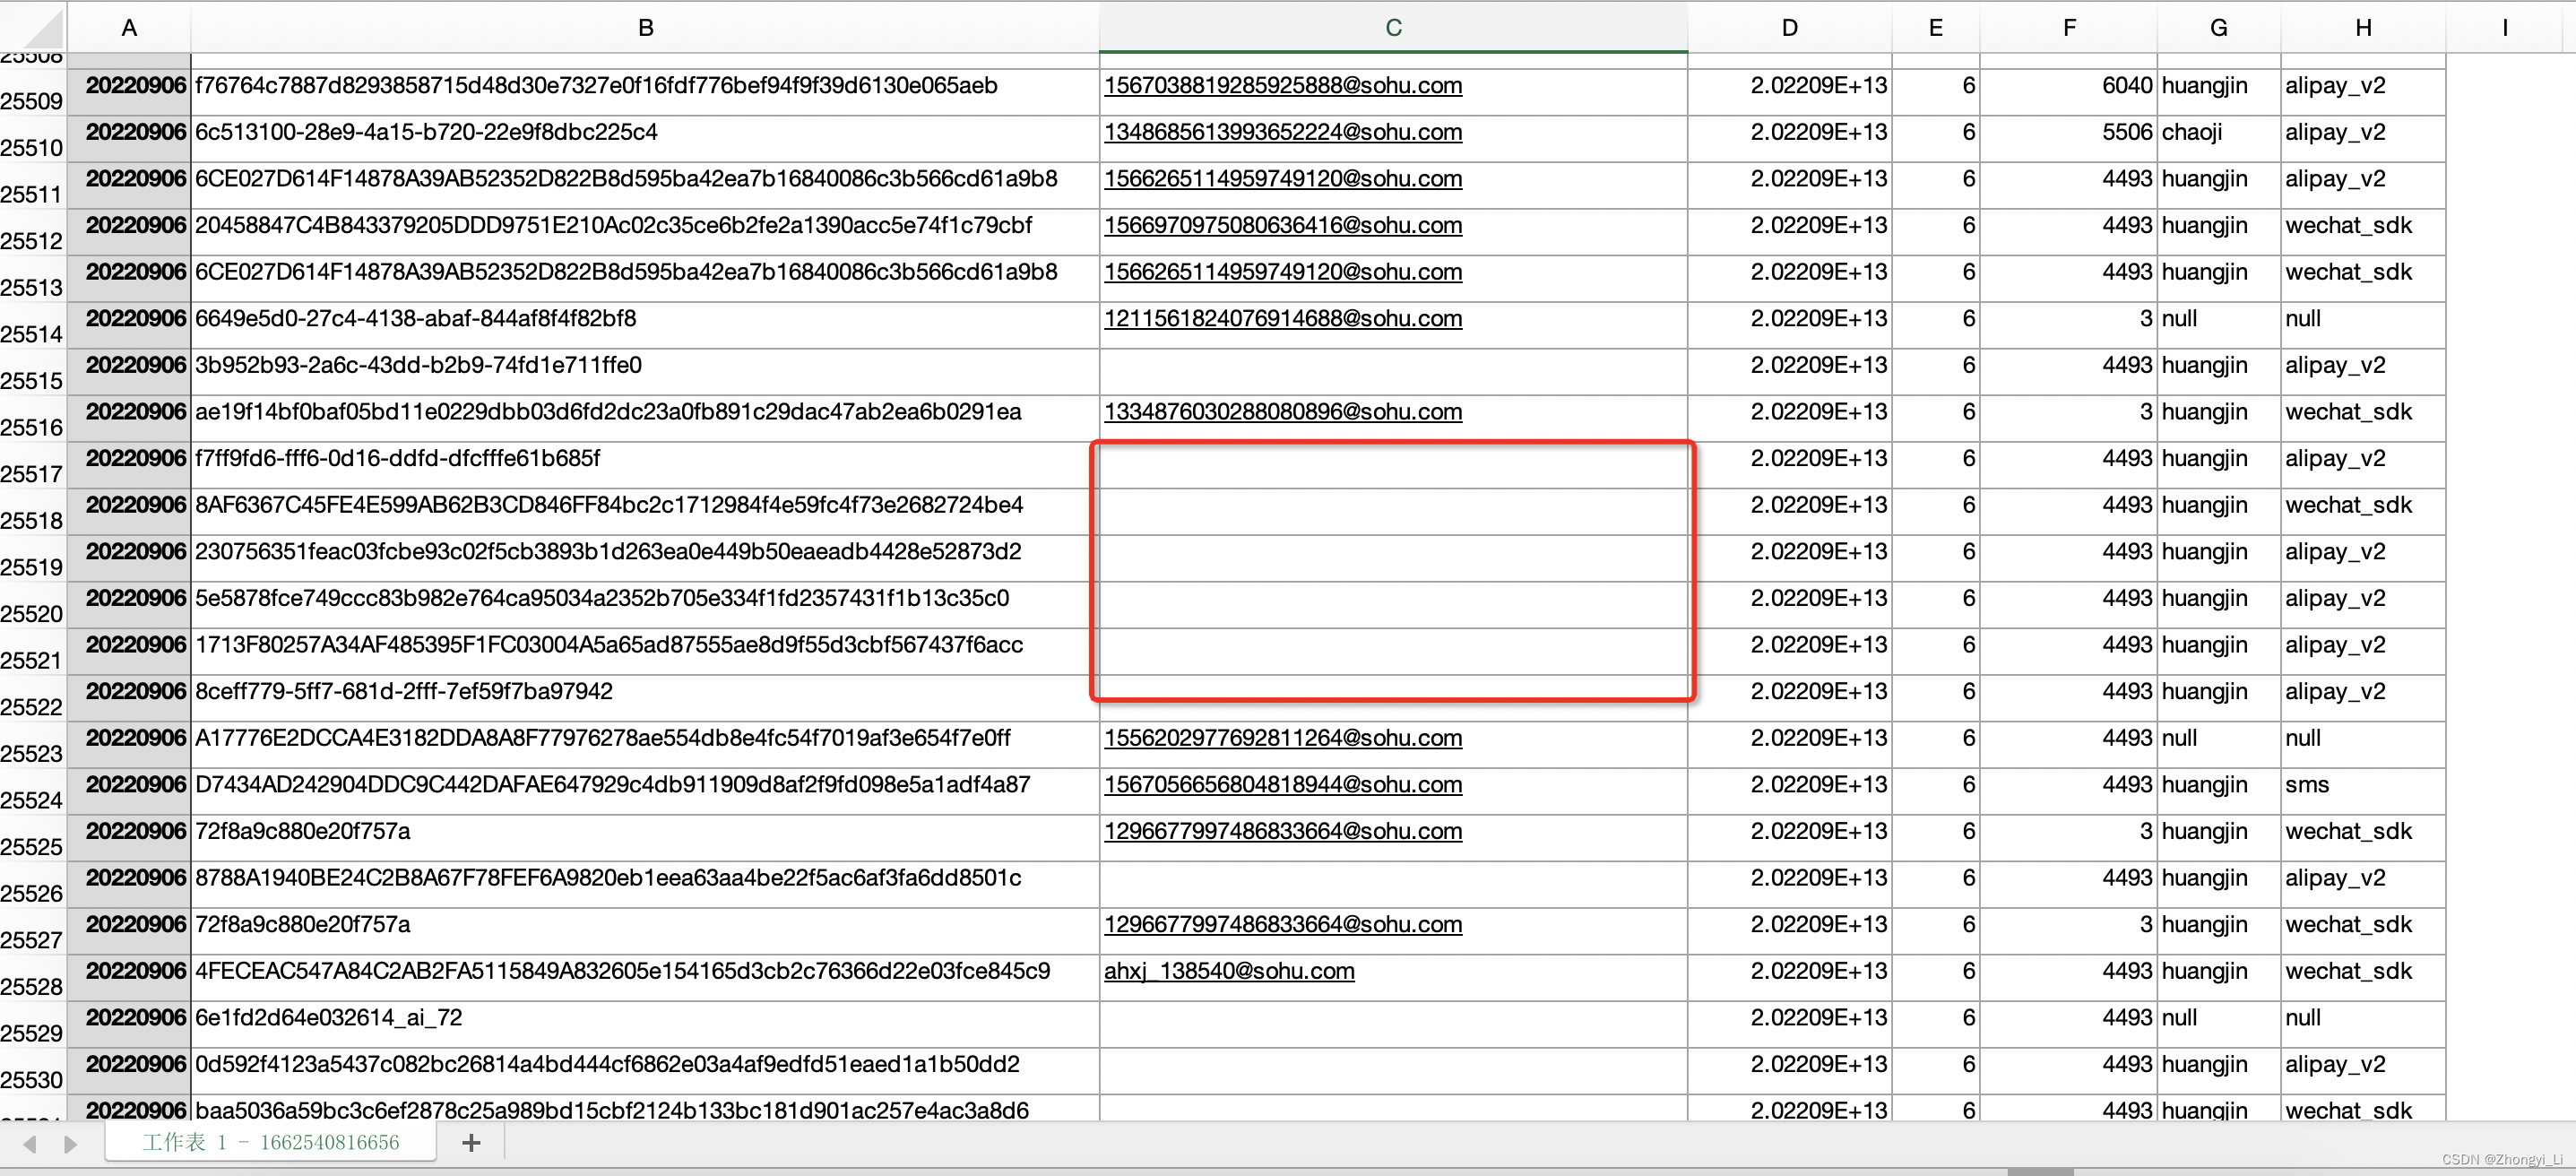Open link 1334876030288080896@sohu.com
The width and height of the screenshot is (2576, 1176).
tap(1283, 412)
